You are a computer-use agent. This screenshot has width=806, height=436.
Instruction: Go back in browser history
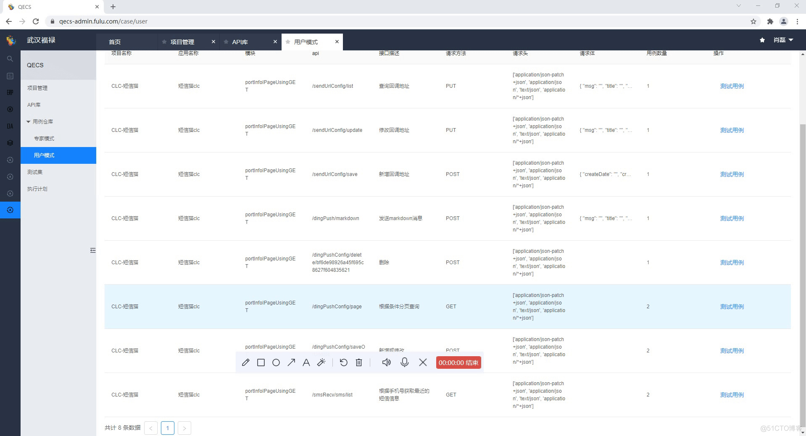tap(9, 21)
